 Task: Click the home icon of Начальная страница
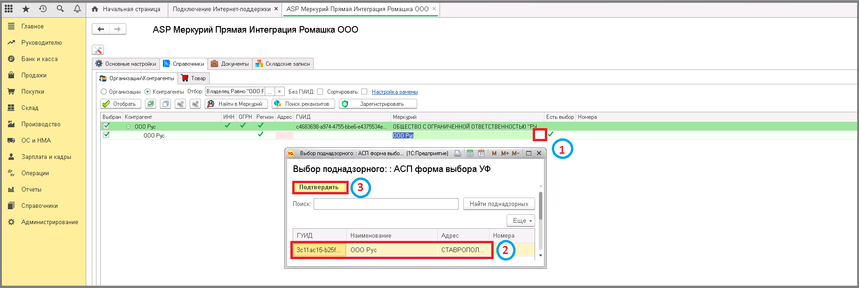[x=95, y=9]
